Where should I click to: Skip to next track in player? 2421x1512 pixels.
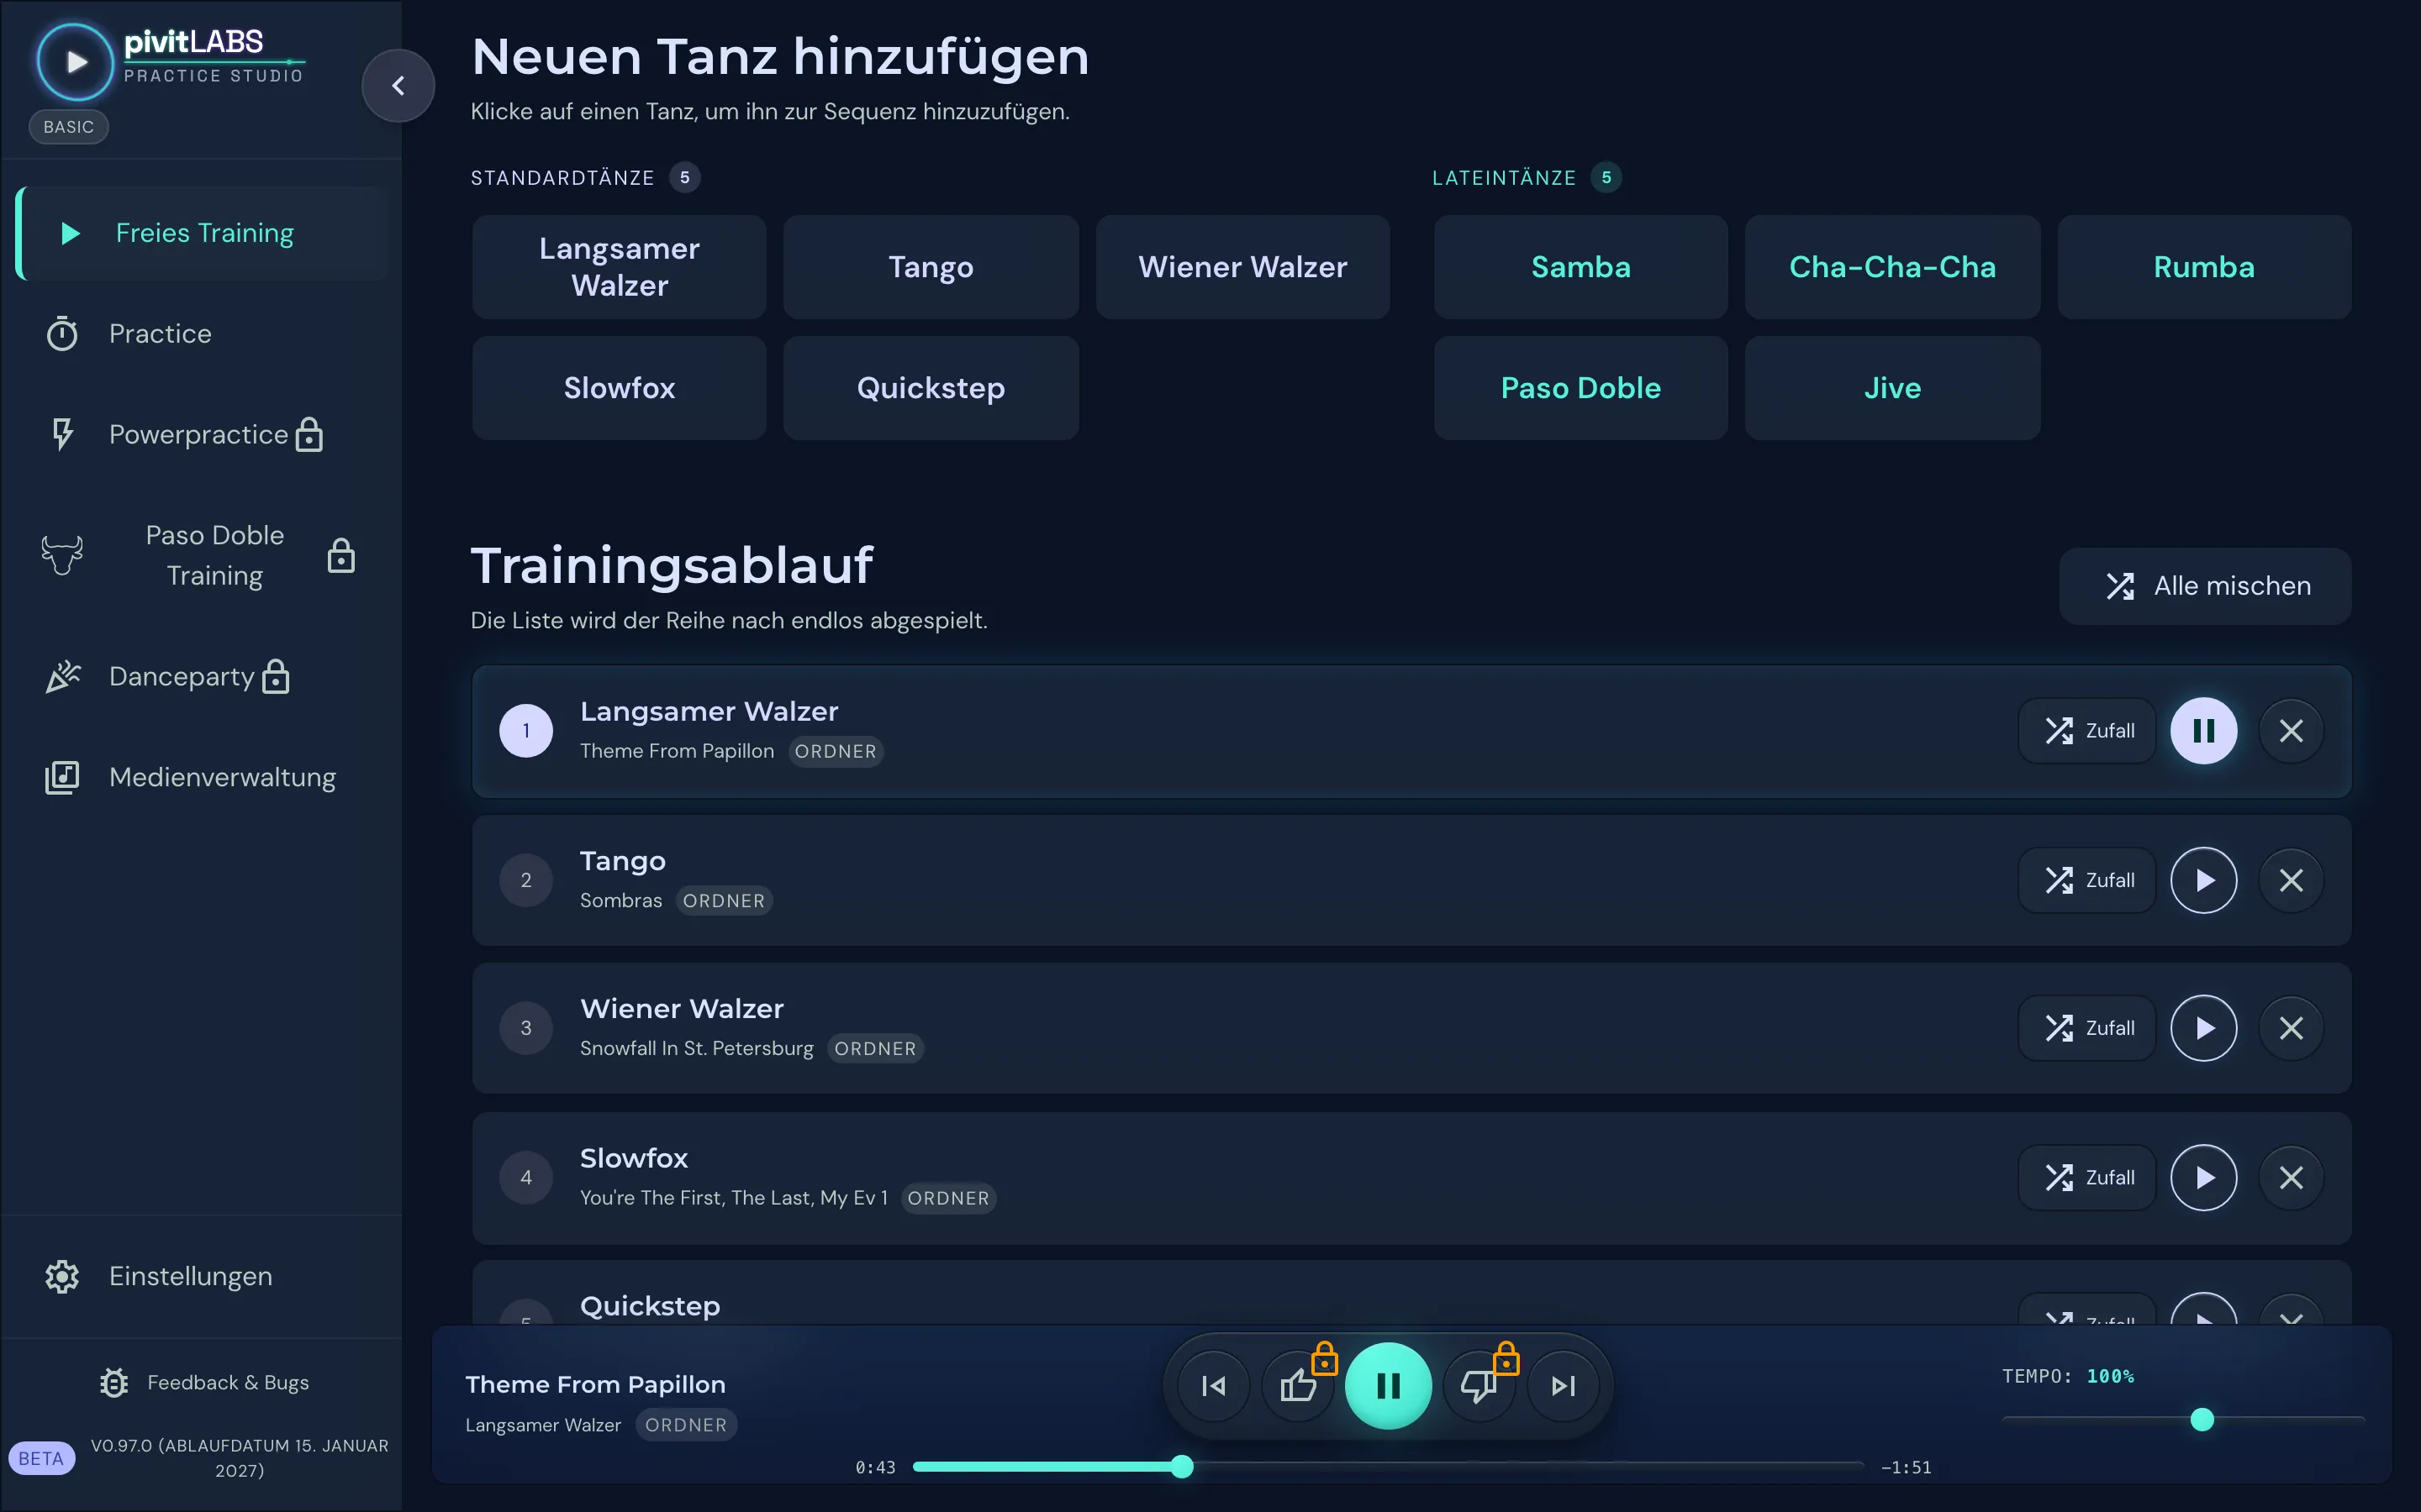click(1563, 1386)
